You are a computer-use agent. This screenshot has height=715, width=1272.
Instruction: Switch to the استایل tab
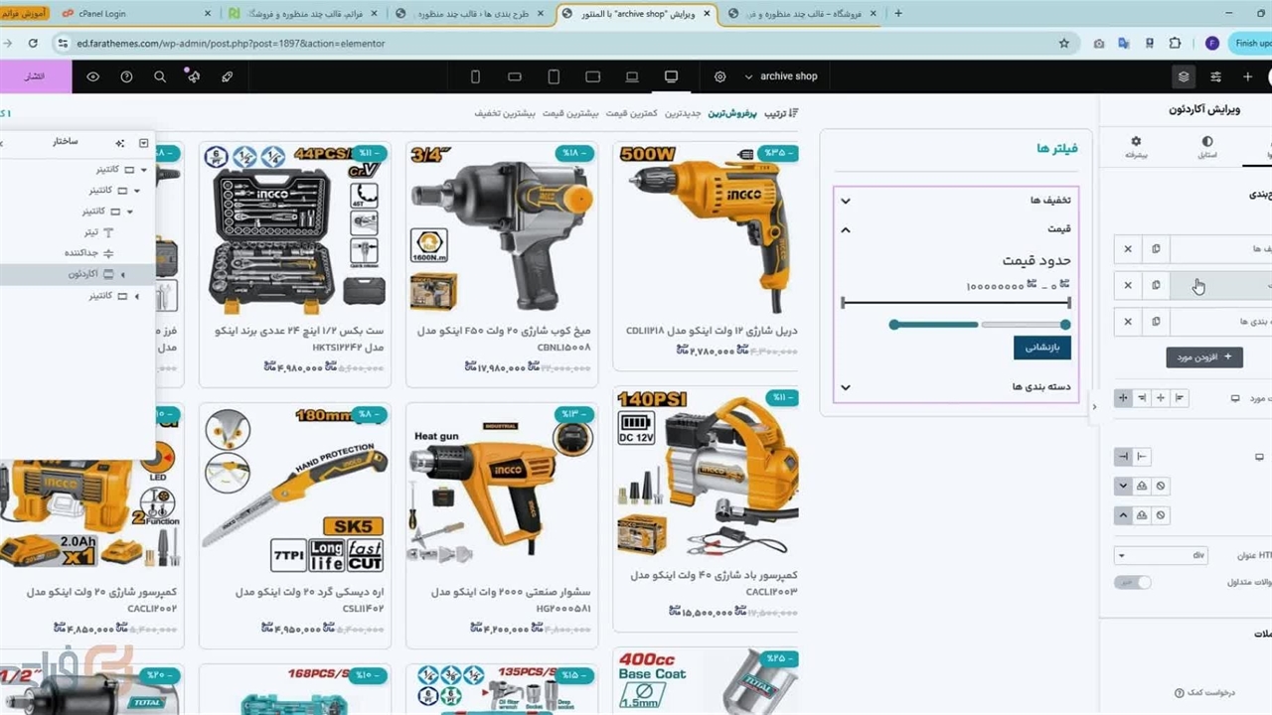click(x=1206, y=148)
